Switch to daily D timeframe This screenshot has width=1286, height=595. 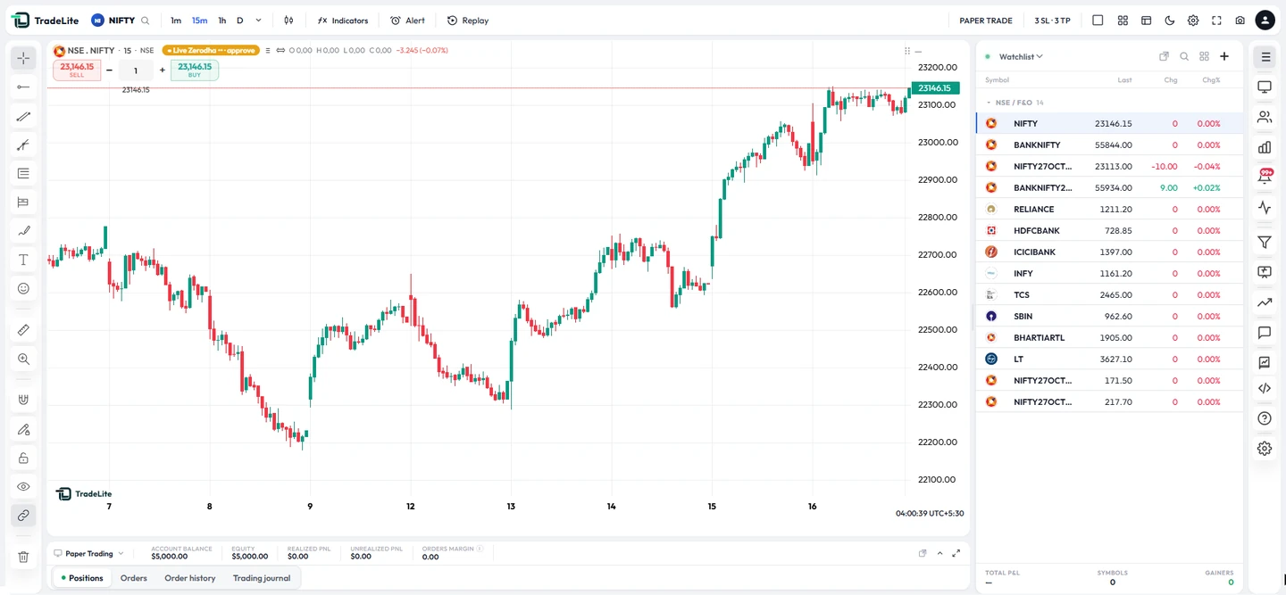(239, 21)
